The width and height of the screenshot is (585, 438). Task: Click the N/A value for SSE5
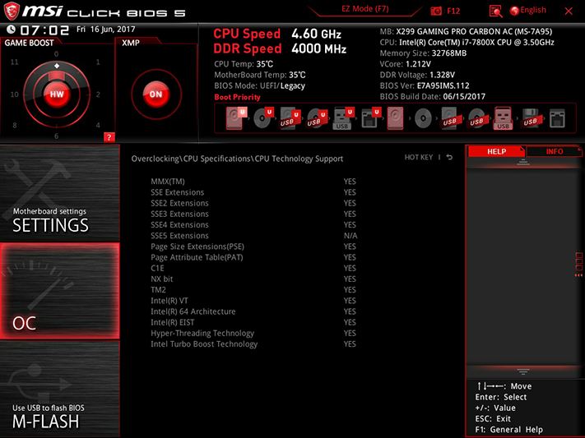(x=351, y=236)
